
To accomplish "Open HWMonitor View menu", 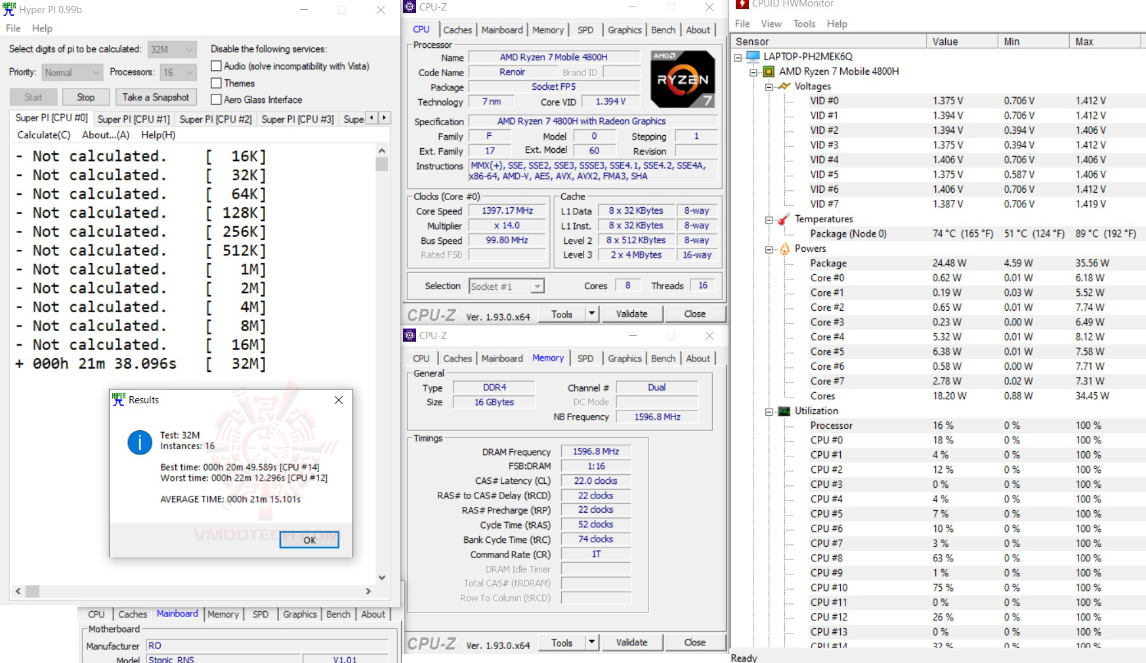I will 771,24.
